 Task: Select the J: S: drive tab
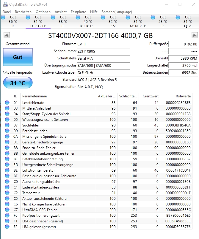click(113, 21)
